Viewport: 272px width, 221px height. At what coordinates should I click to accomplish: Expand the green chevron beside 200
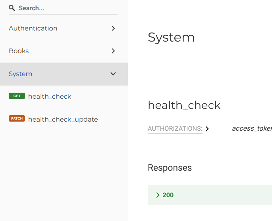(158, 195)
